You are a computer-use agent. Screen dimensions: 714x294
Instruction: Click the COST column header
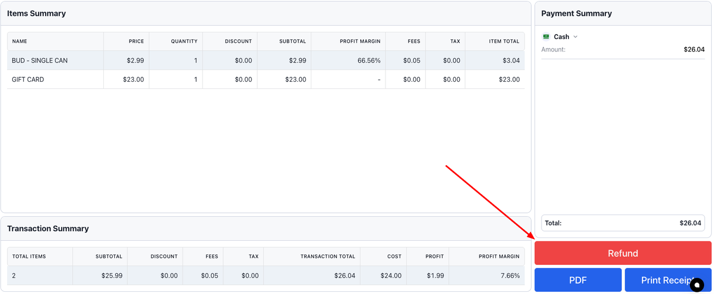click(394, 256)
